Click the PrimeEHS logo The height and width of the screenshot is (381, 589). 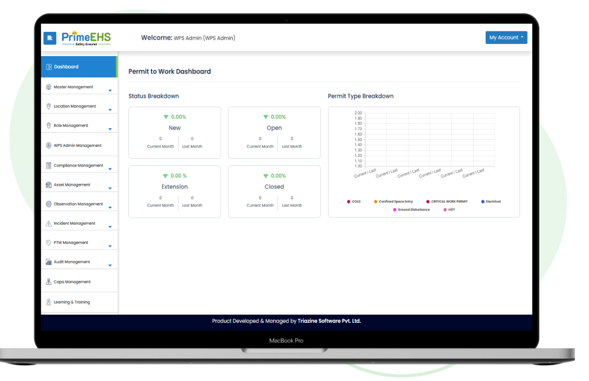point(86,38)
